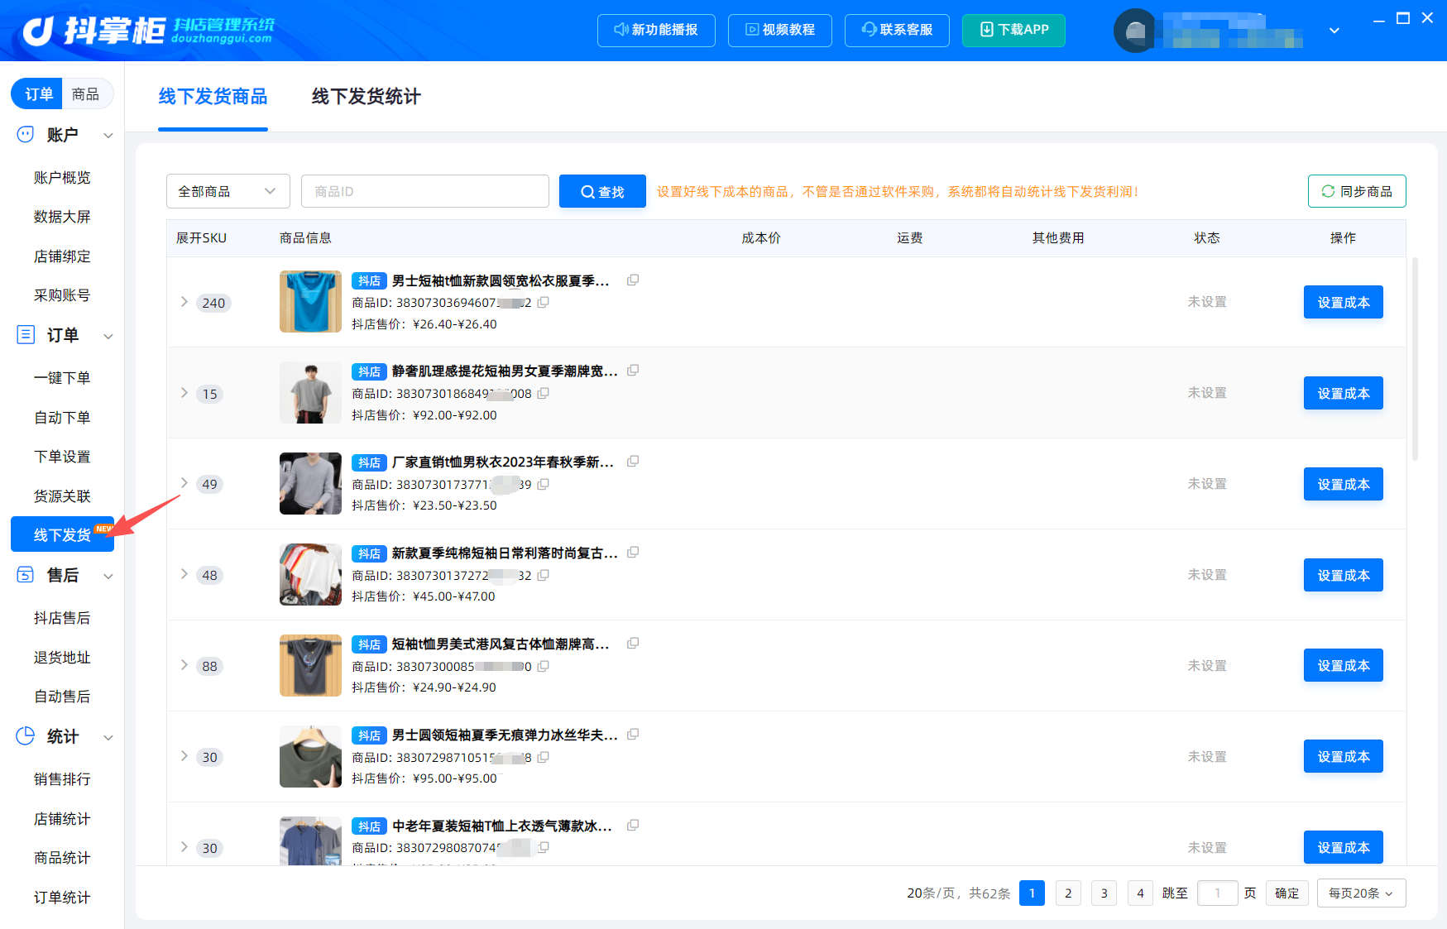Click the 账户 sidebar section icon

tap(26, 134)
